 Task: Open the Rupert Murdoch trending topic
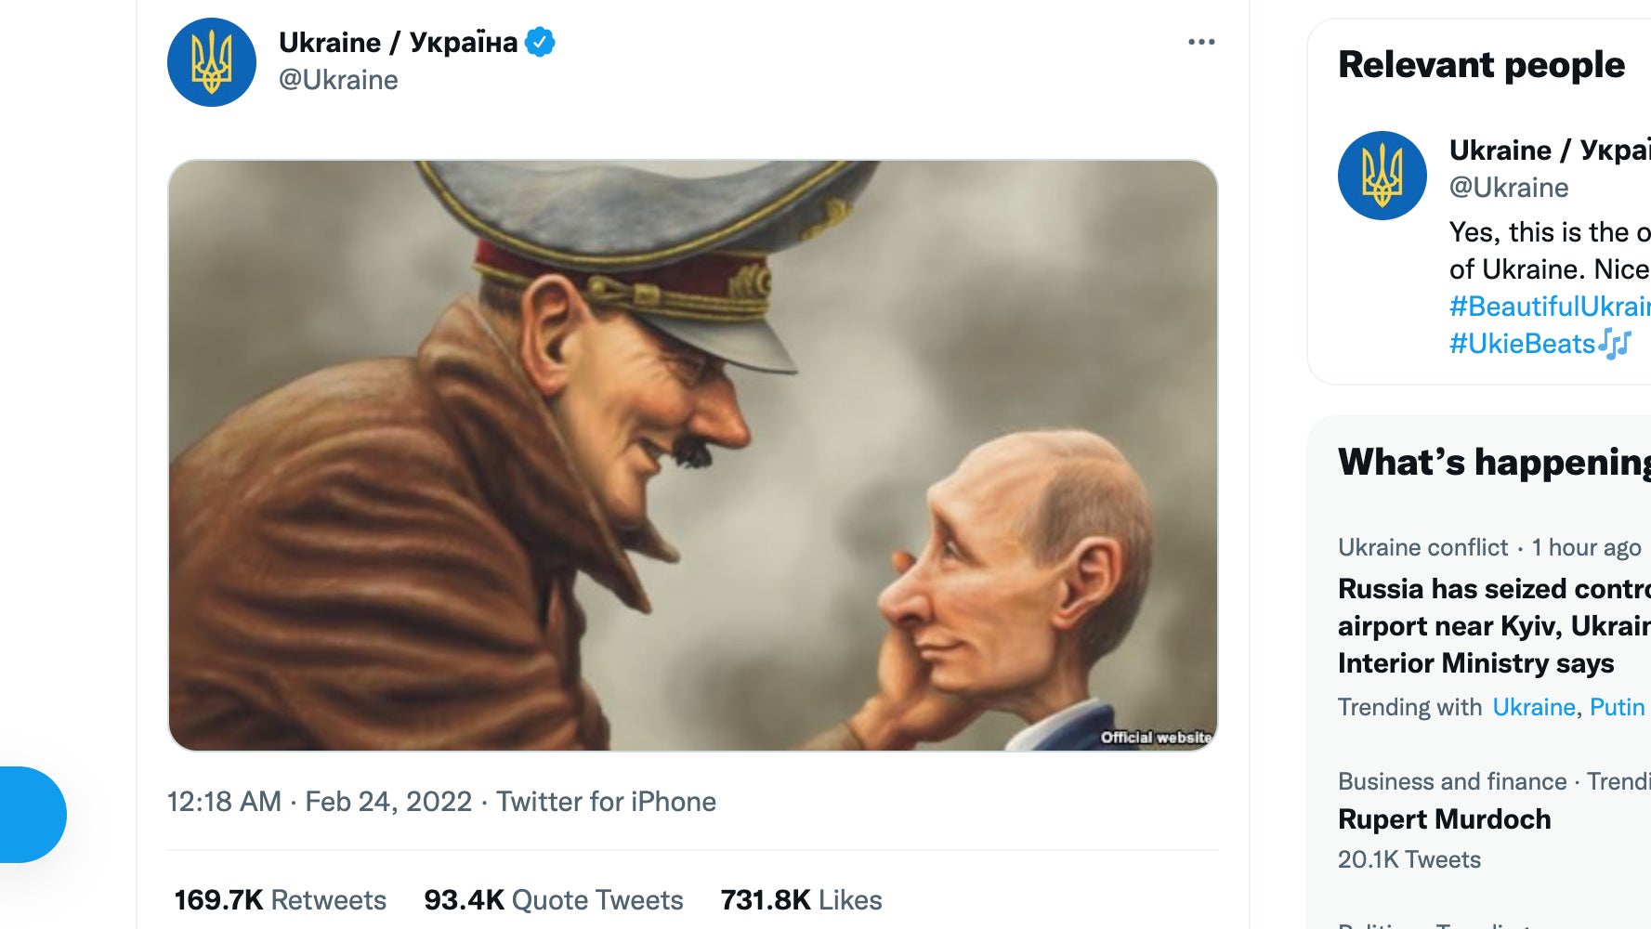pos(1444,819)
